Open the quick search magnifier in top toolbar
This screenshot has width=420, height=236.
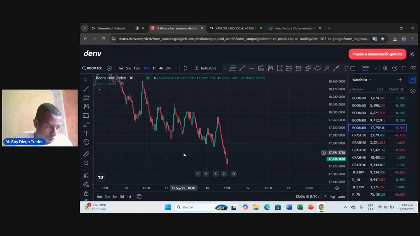[x=385, y=68]
